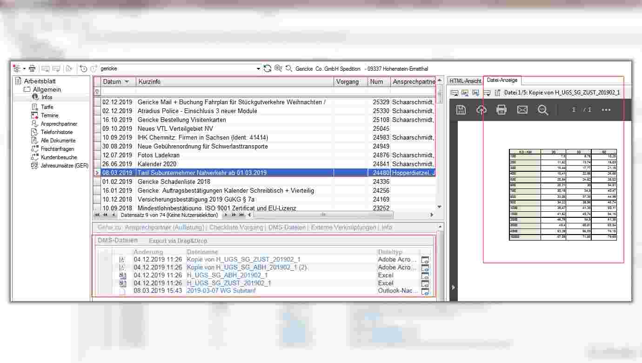Open the H_UGS_SG_ABH_201902_1 Excel file link
The width and height of the screenshot is (642, 363).
tap(227, 275)
